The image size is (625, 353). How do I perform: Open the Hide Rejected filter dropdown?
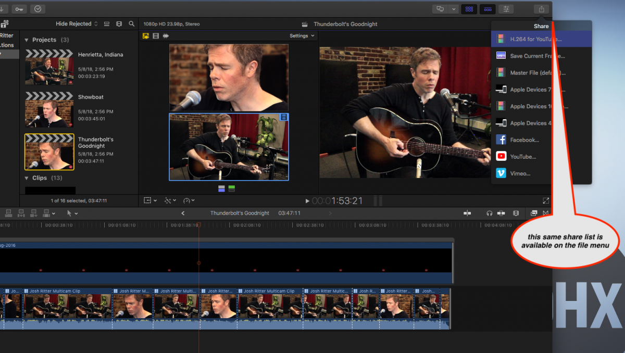77,24
